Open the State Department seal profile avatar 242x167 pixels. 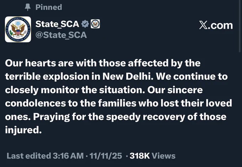tap(18, 29)
